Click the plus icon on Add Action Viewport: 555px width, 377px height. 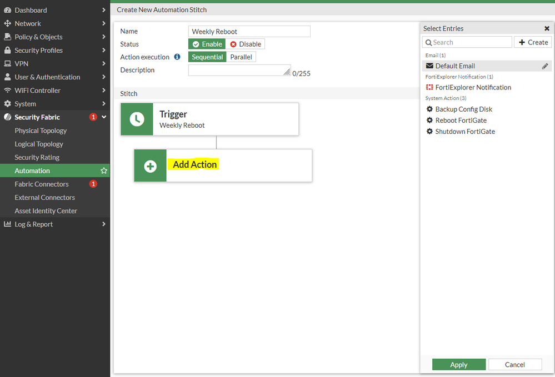[x=151, y=166]
